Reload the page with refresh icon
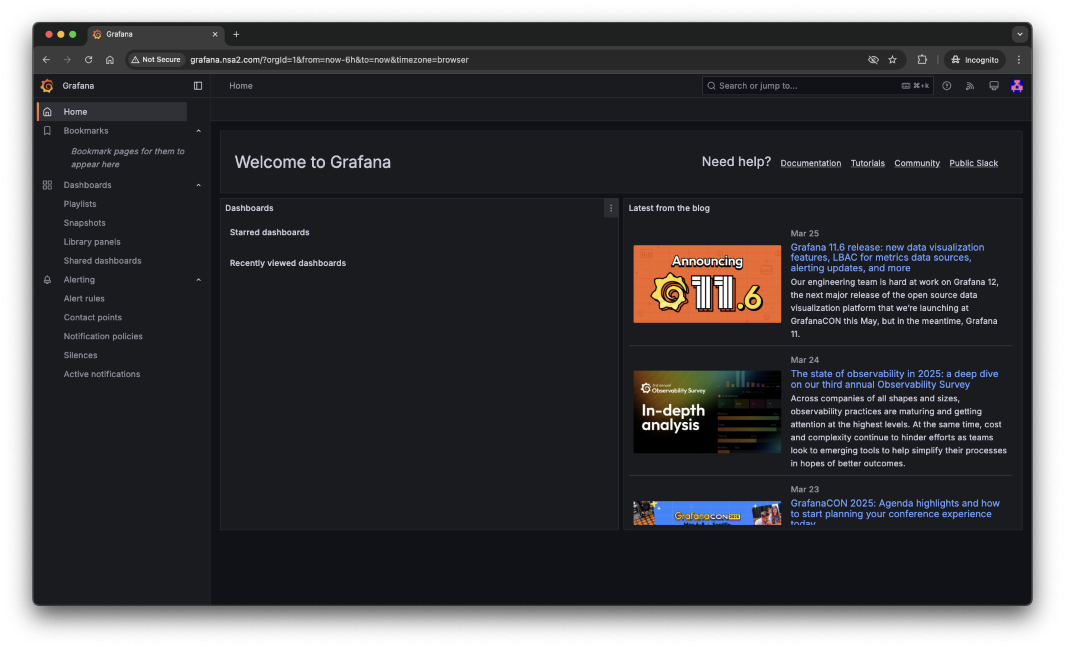The height and width of the screenshot is (649, 1065). 89,60
